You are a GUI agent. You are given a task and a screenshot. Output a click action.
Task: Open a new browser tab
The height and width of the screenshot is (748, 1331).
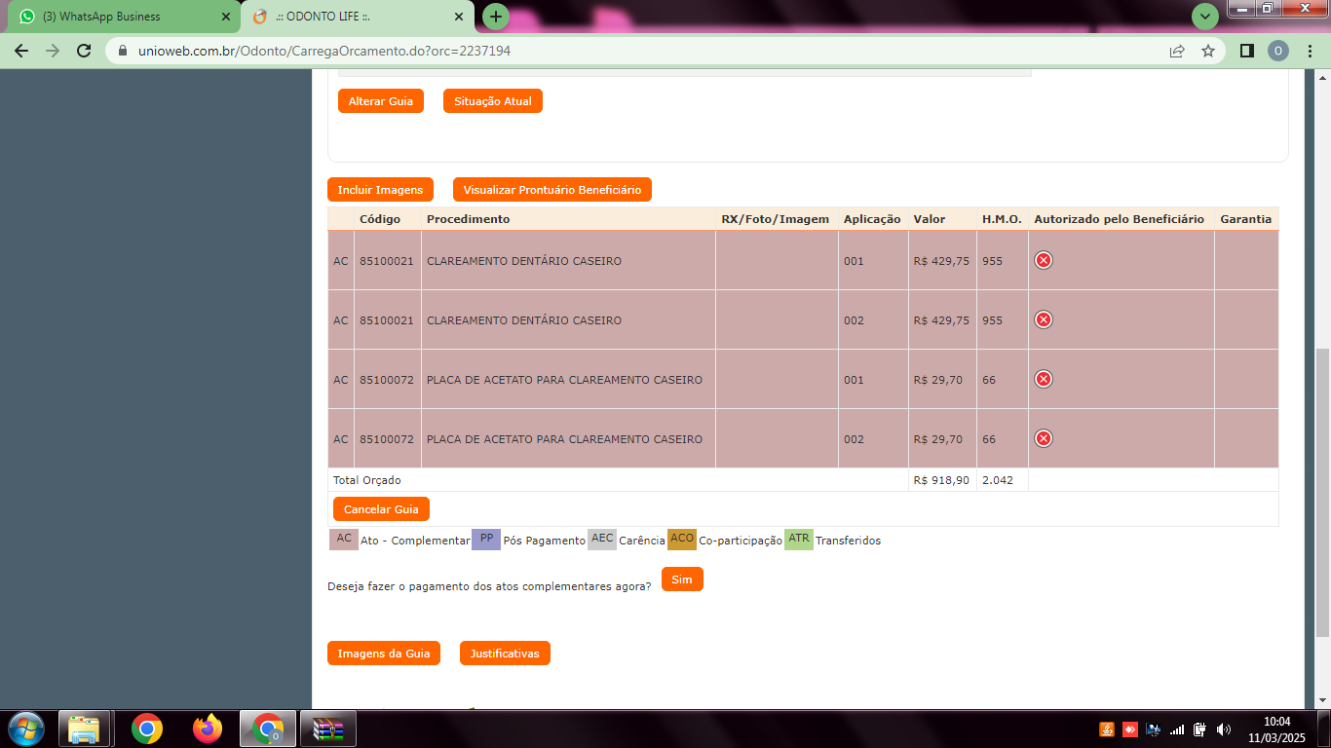(496, 17)
